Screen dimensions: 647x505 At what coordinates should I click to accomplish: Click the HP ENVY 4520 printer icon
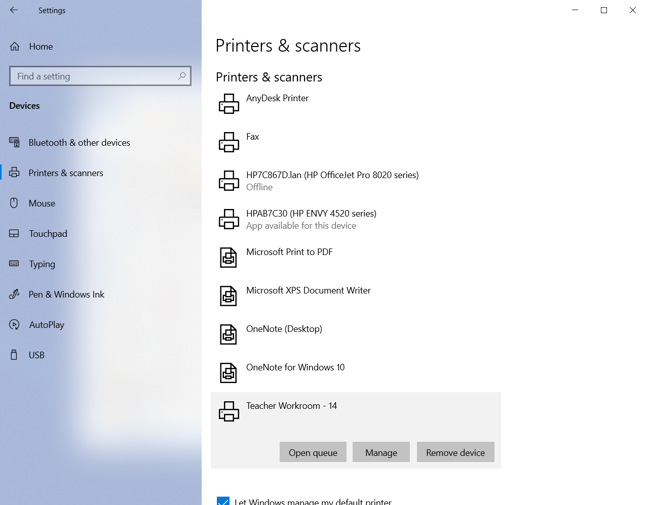click(x=229, y=219)
